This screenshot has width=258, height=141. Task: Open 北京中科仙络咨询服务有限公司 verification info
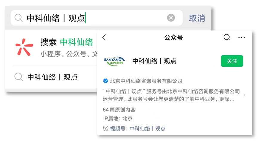coord(146,81)
